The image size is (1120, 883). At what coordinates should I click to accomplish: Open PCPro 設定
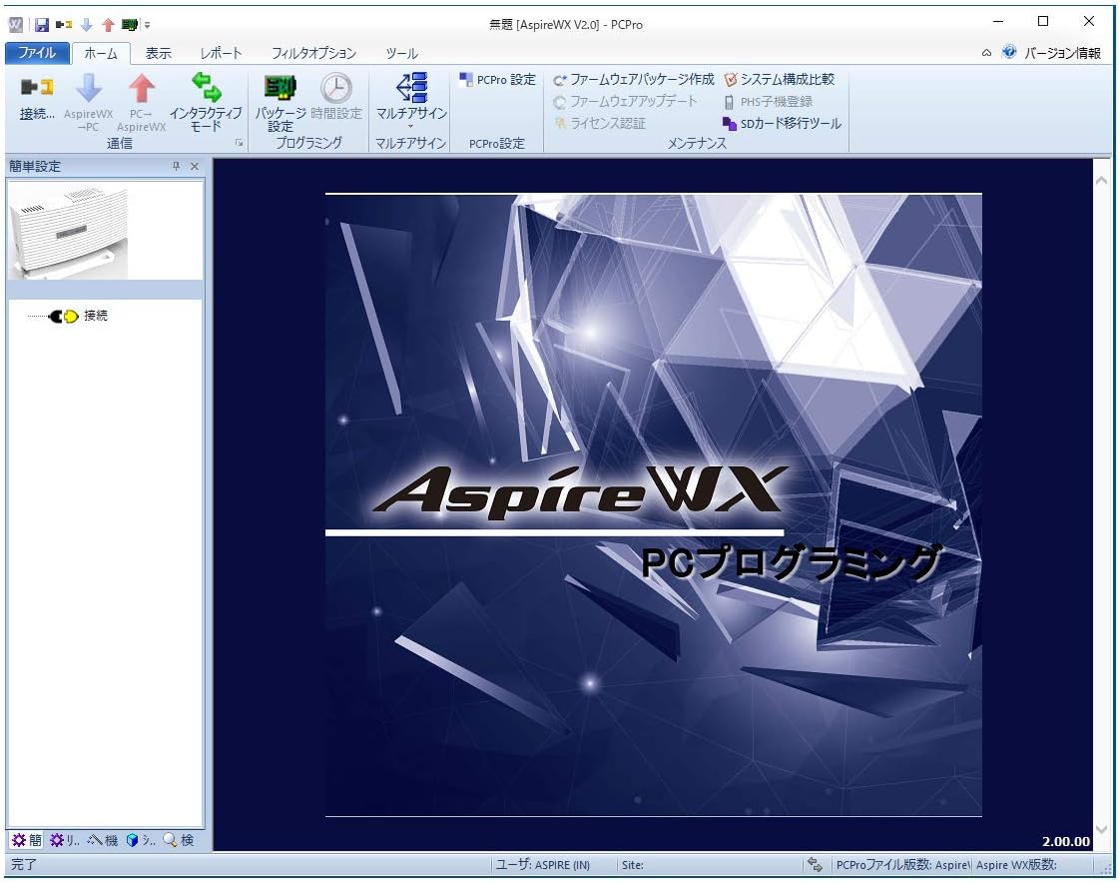tap(497, 79)
